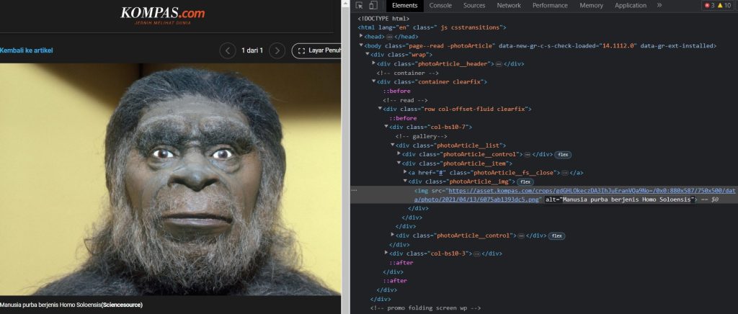Viewport: 738px width, 314px height.
Task: Collapse the photoArticle__item div
Action: 399,163
